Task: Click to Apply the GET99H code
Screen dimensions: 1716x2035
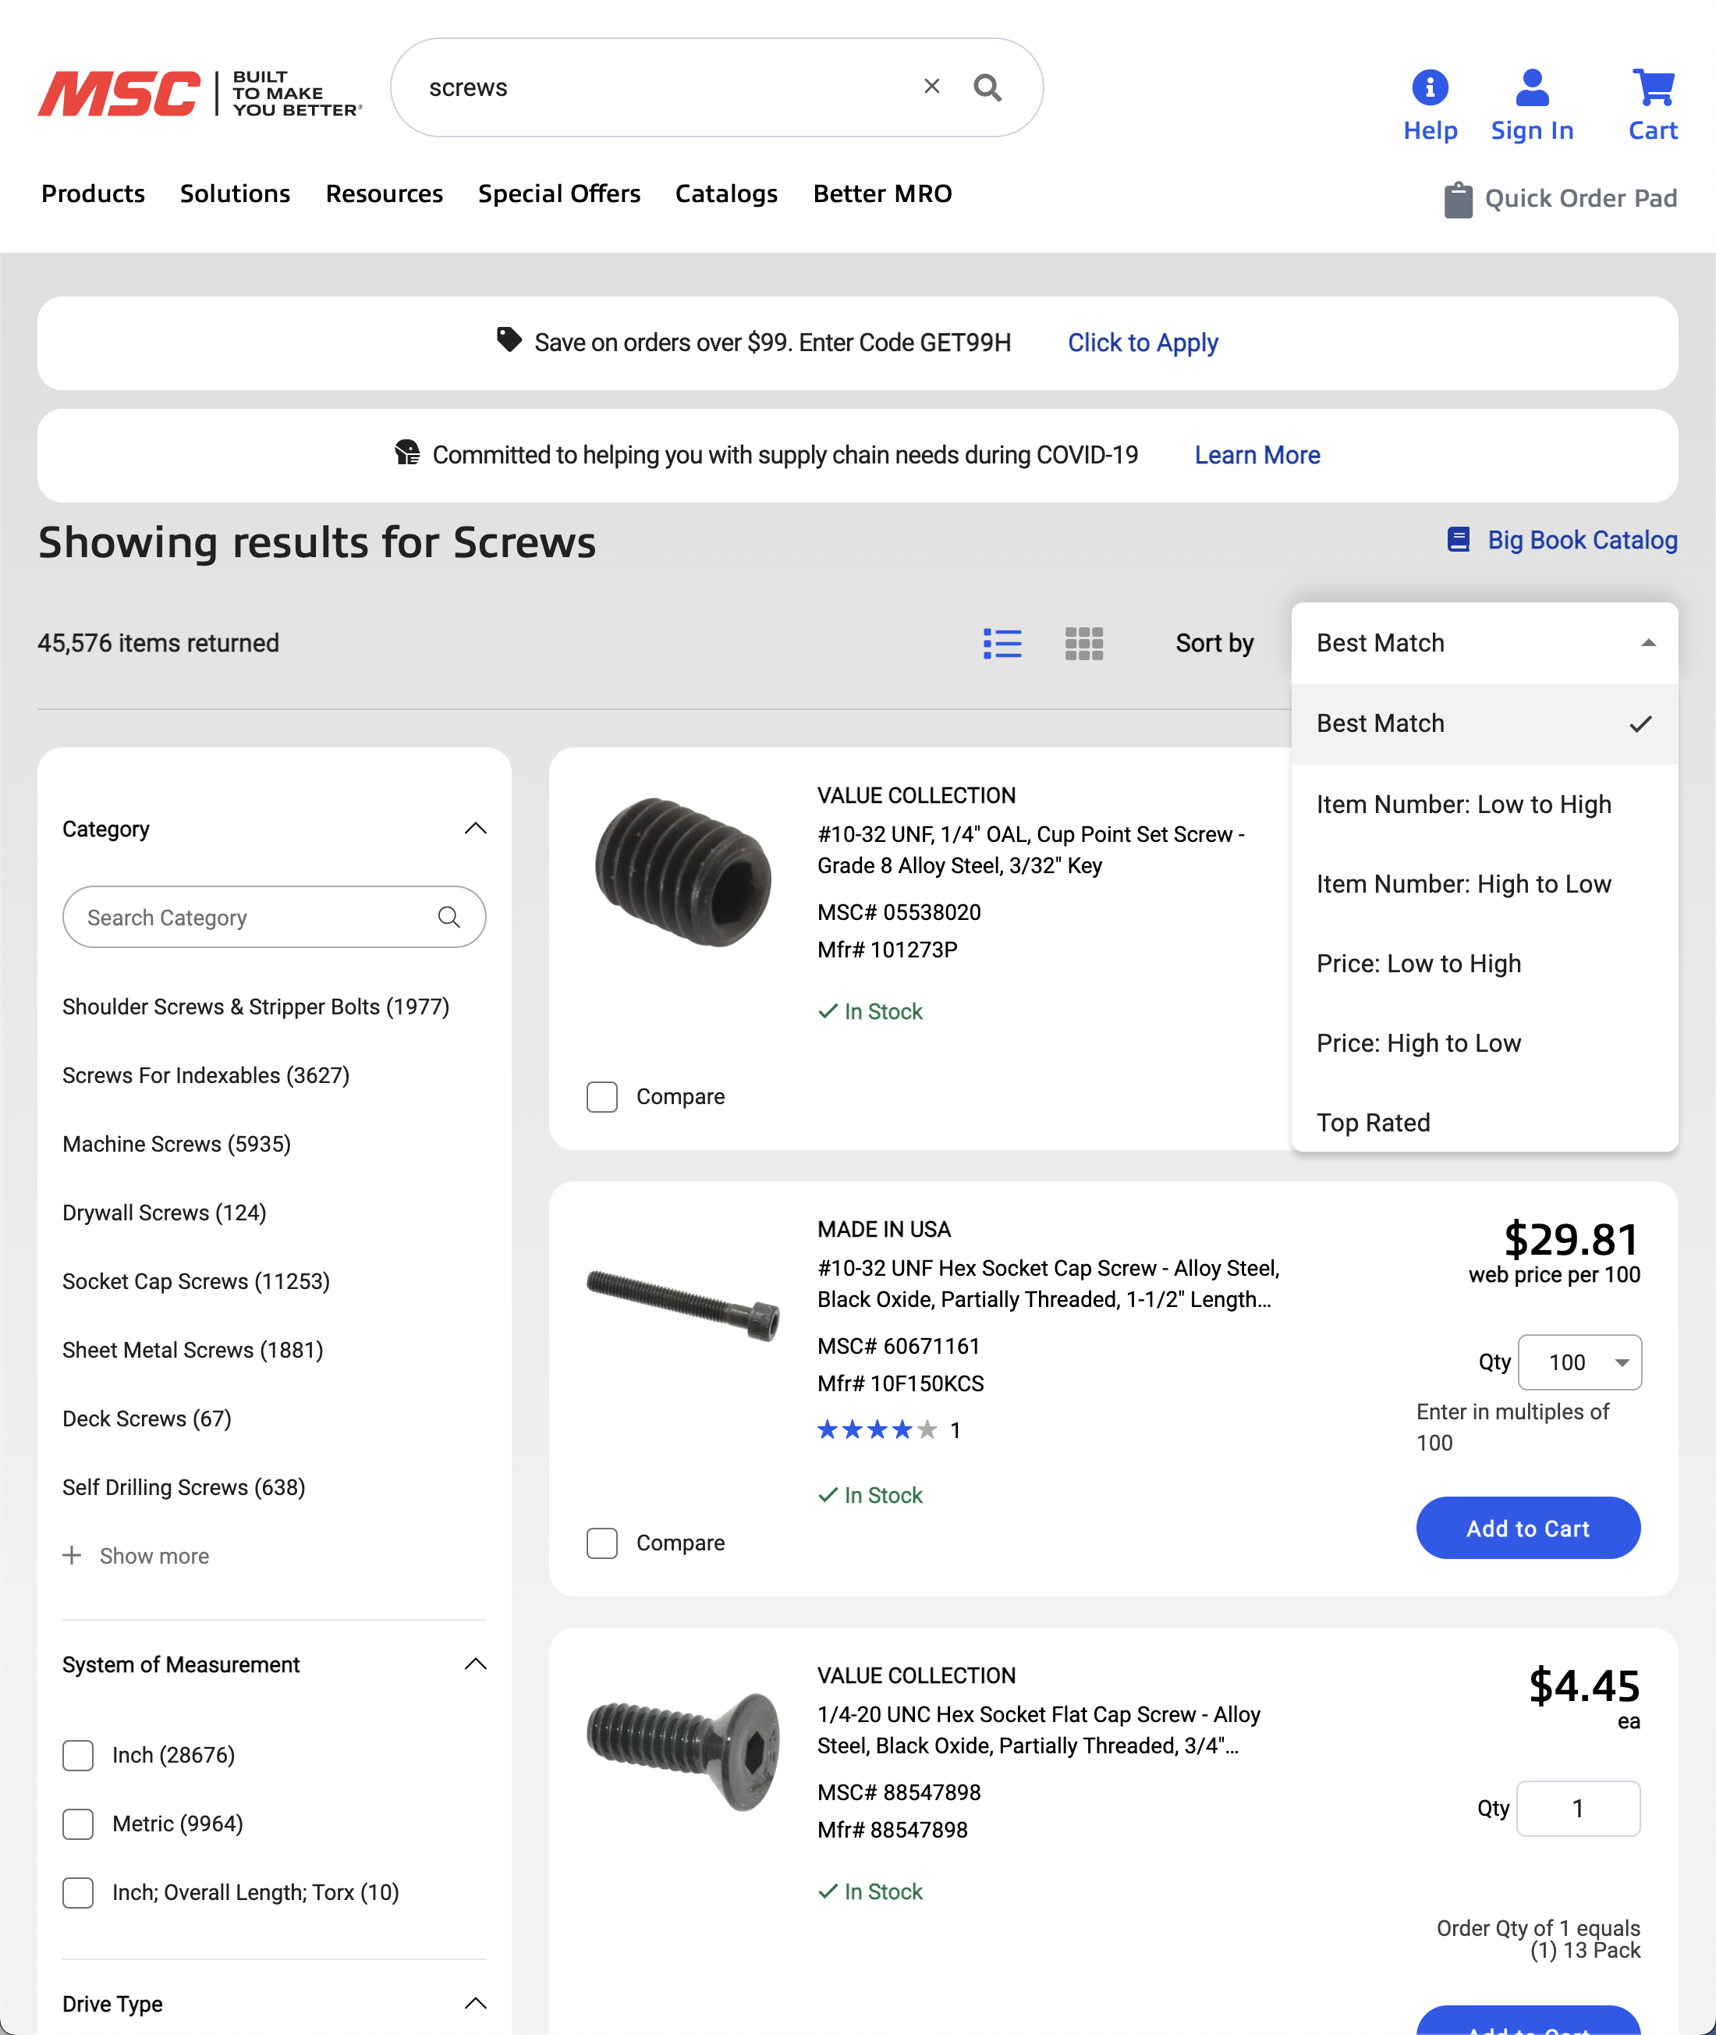Action: (1142, 343)
